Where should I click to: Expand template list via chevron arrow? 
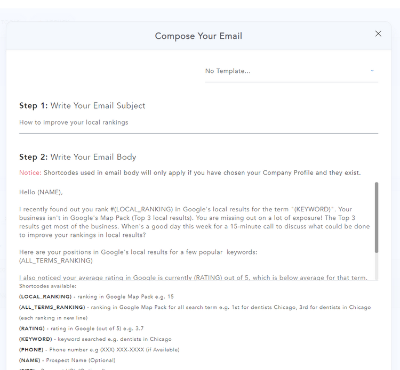coord(372,70)
